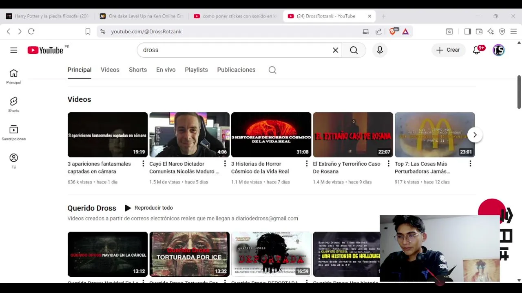
Task: Open the YouTube hamburger guide menu
Action: pos(14,50)
